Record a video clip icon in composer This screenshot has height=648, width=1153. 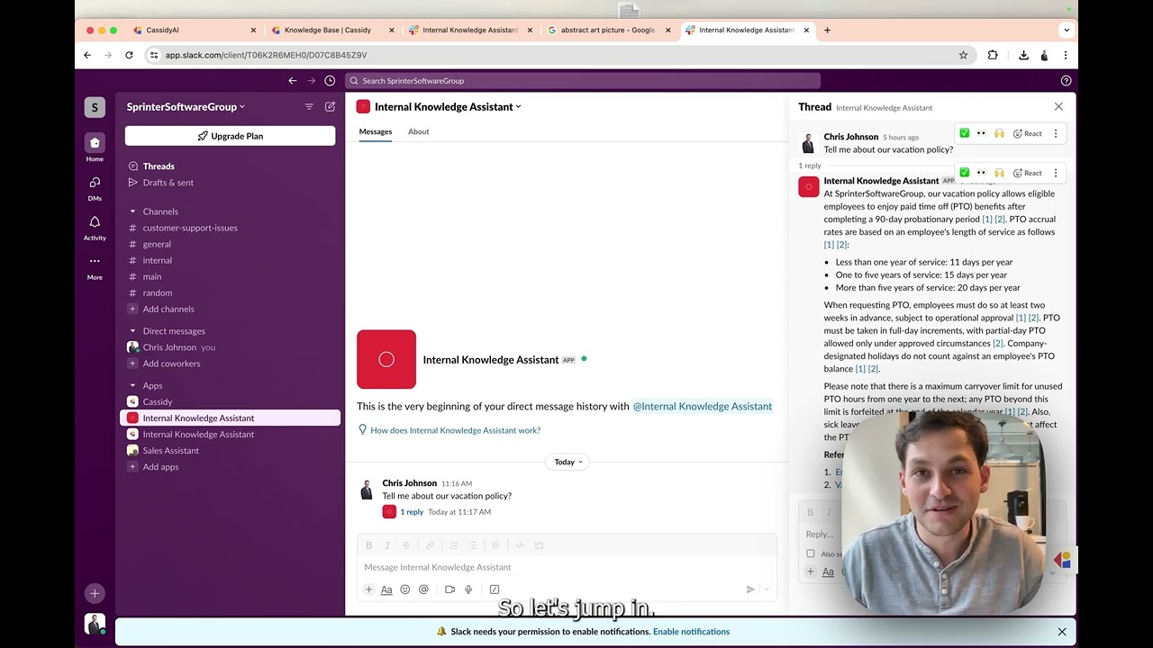tap(449, 589)
